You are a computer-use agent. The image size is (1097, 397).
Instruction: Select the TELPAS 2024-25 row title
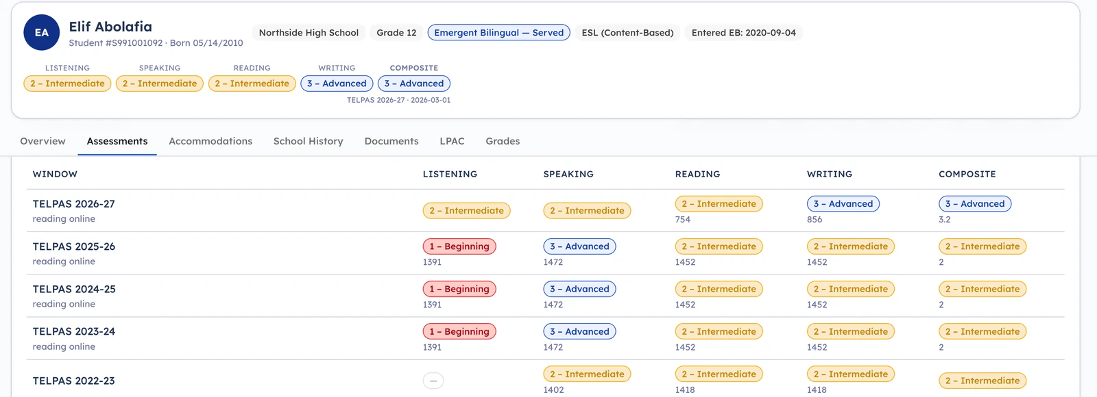coord(74,289)
